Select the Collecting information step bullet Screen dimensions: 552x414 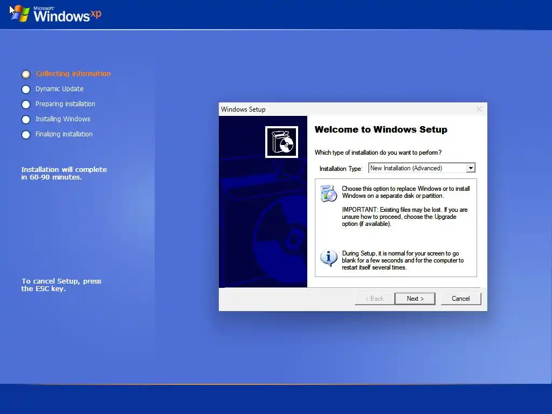(26, 74)
